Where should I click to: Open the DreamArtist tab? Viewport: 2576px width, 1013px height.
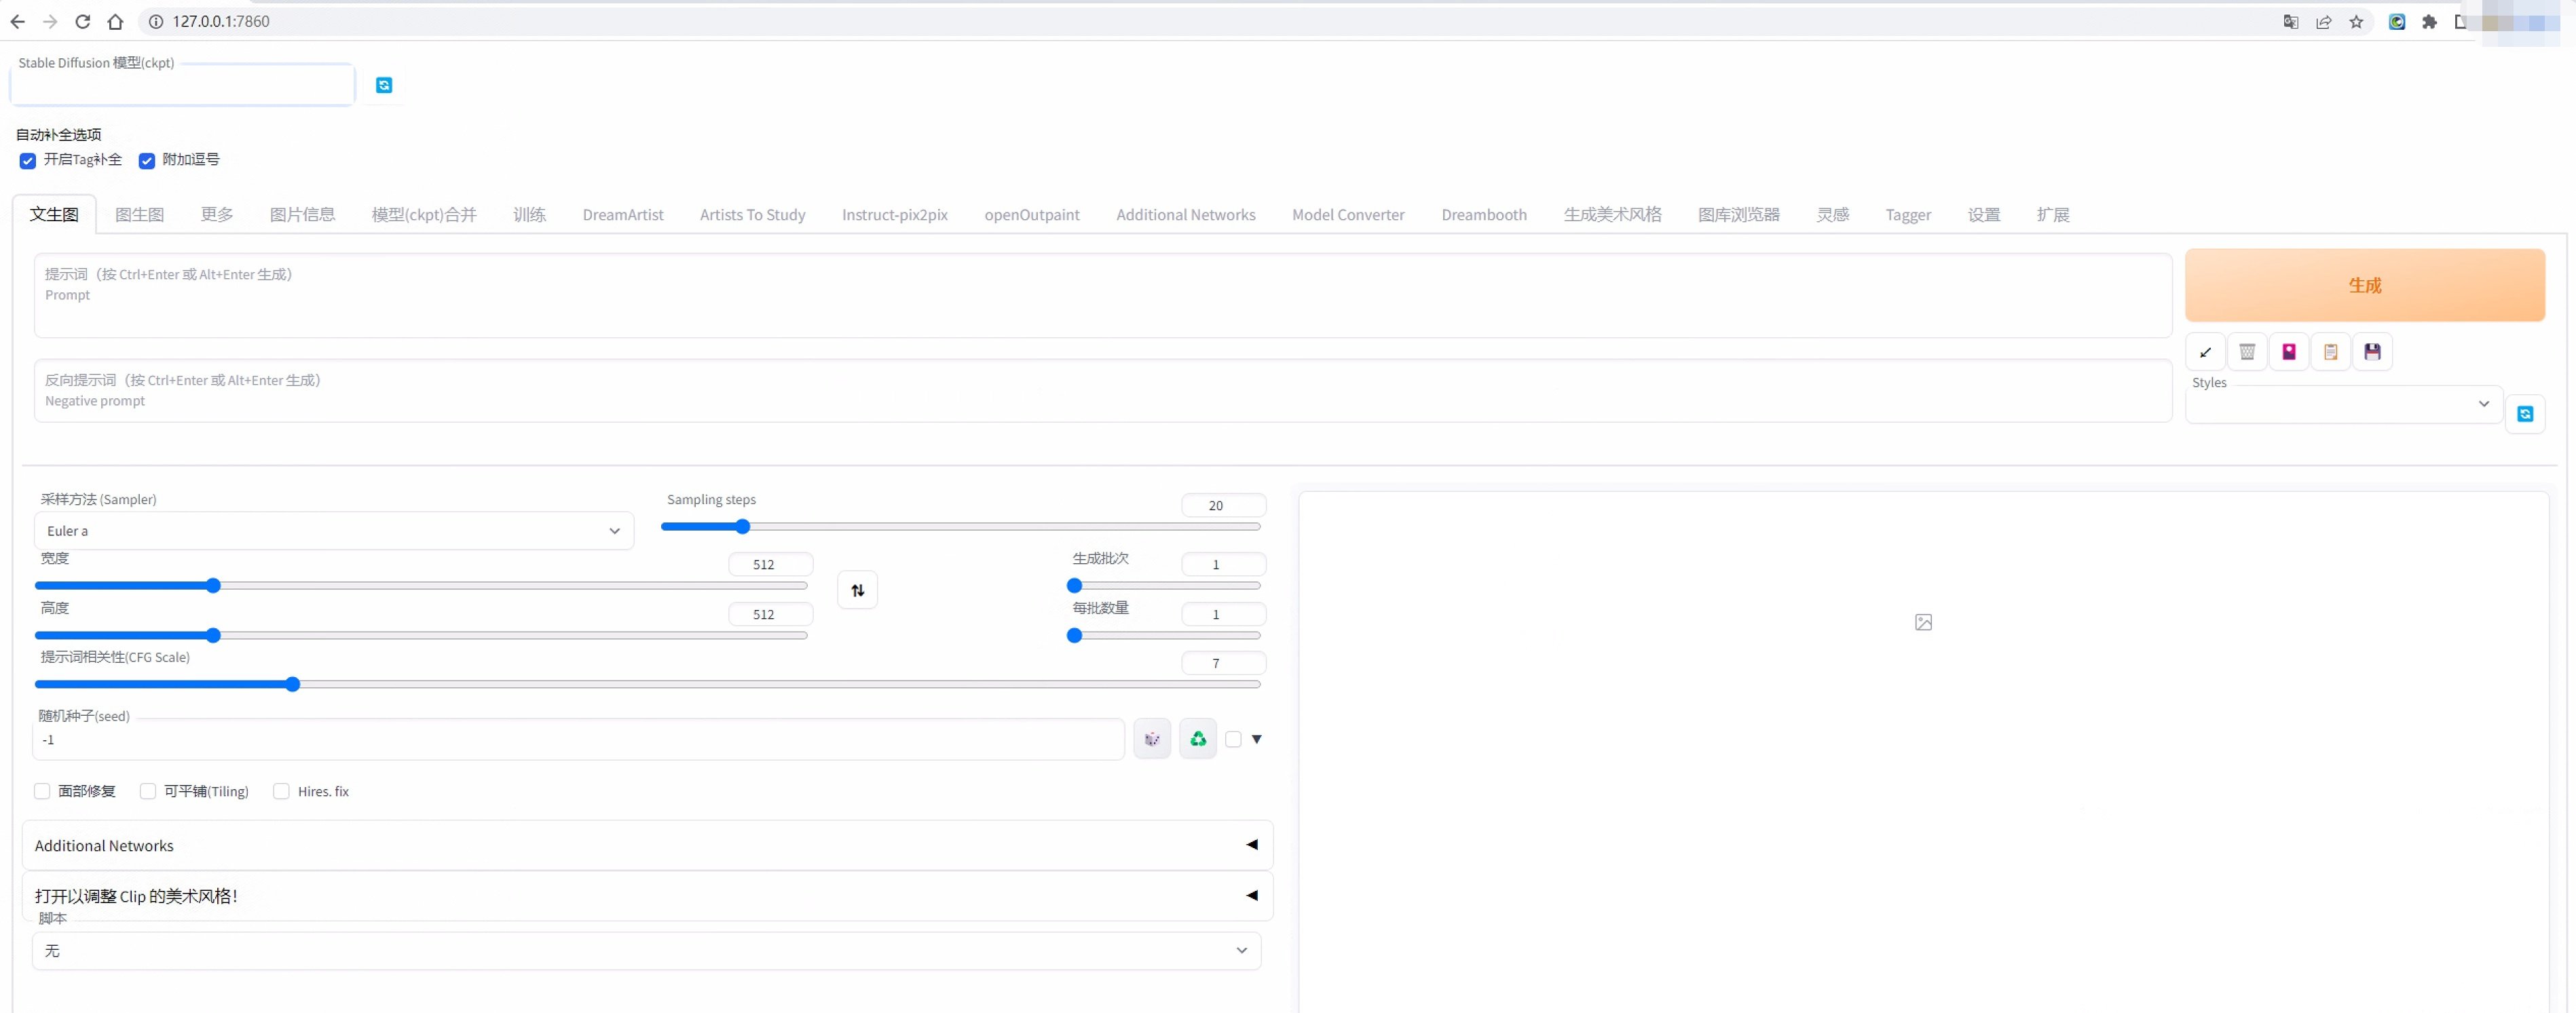click(x=623, y=215)
